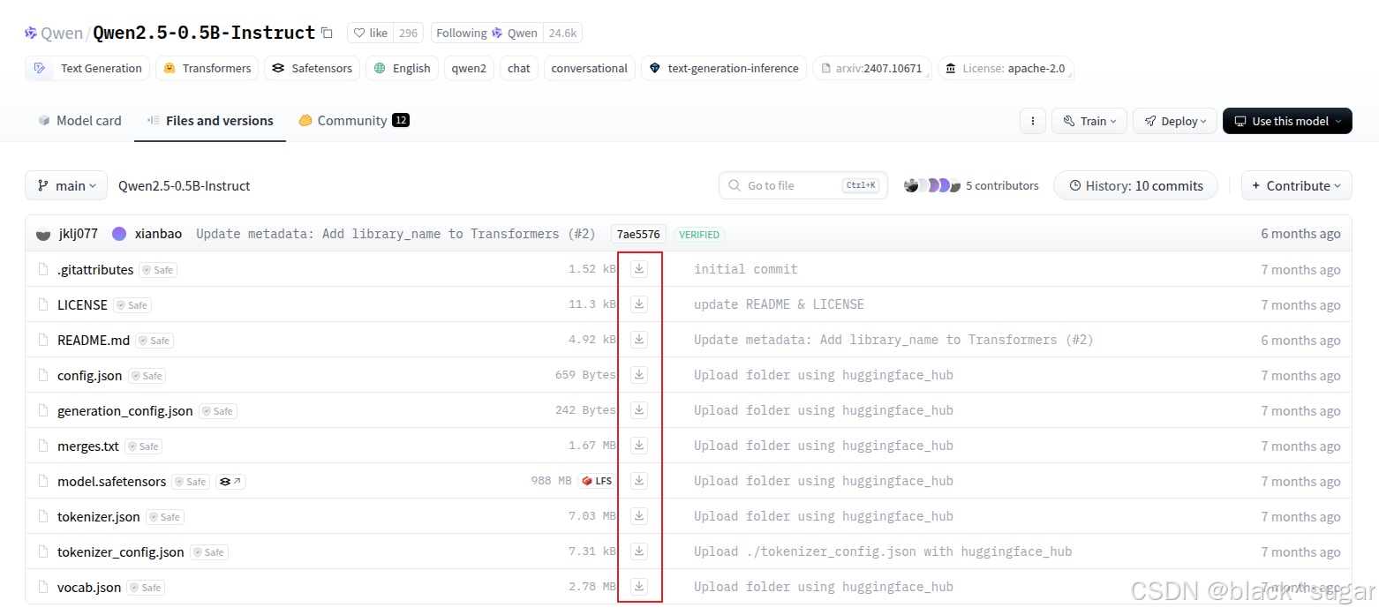
Task: Download the generation_config.json file
Action: coord(639,410)
